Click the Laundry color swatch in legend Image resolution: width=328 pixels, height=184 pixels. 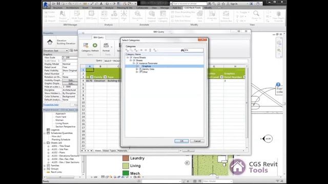tap(126, 158)
